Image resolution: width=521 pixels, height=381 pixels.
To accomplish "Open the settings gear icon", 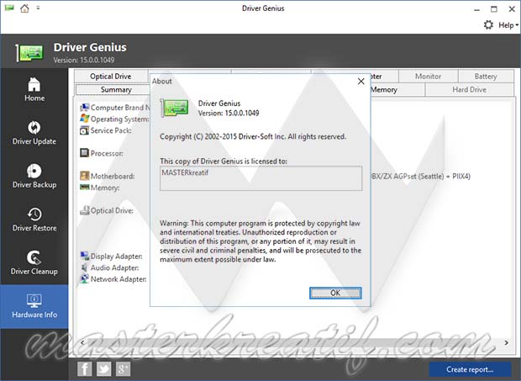I will pyautogui.click(x=488, y=25).
